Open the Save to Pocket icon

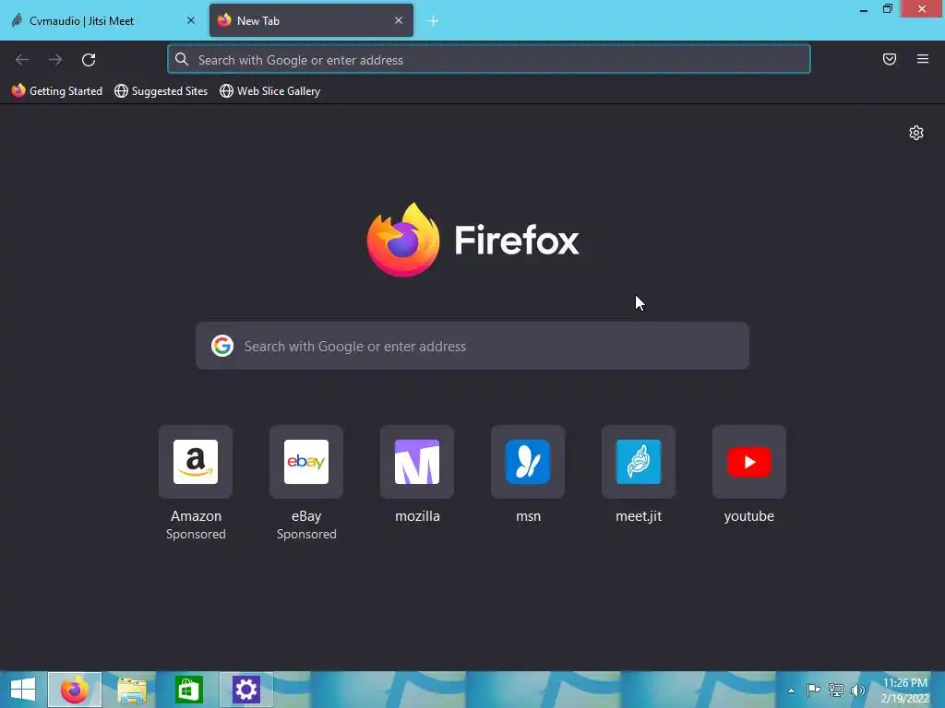tap(890, 59)
